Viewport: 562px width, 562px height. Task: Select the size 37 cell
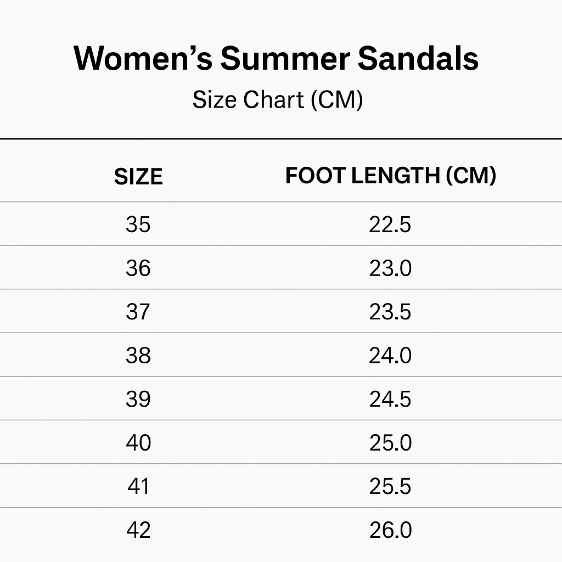[138, 312]
